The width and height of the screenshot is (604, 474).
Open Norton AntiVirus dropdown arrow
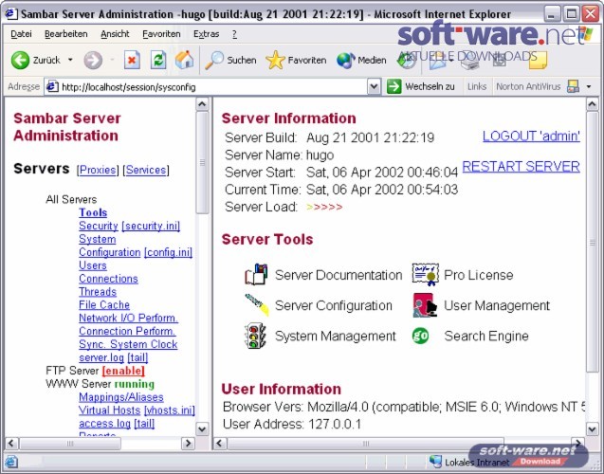click(589, 86)
